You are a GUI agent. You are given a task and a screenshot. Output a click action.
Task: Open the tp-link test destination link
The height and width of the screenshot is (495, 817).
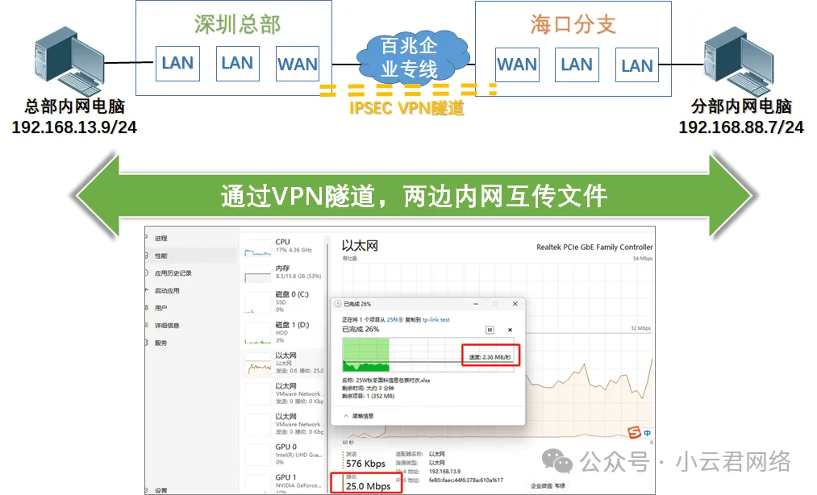(436, 320)
